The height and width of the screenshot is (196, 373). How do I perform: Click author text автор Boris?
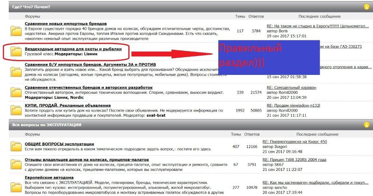(277, 31)
